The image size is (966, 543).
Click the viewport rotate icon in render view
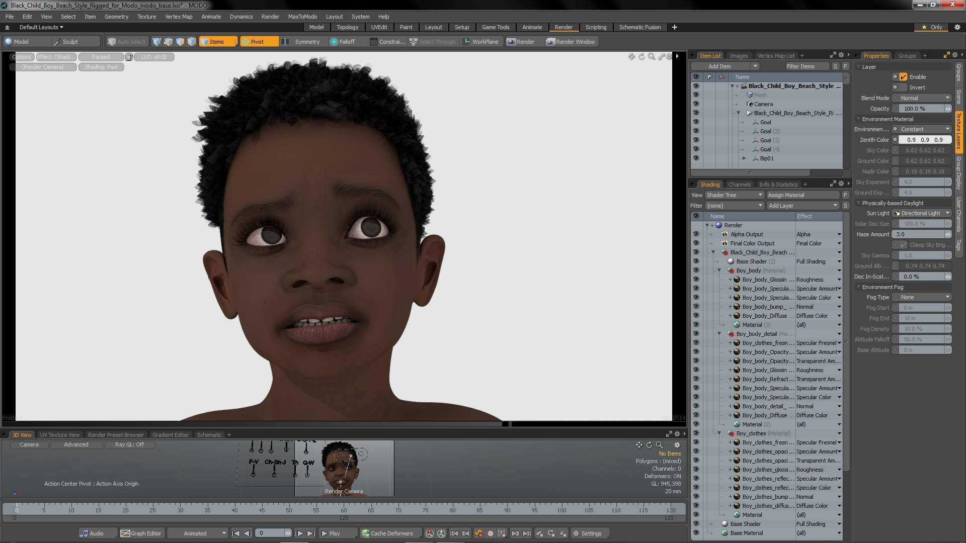pyautogui.click(x=641, y=57)
